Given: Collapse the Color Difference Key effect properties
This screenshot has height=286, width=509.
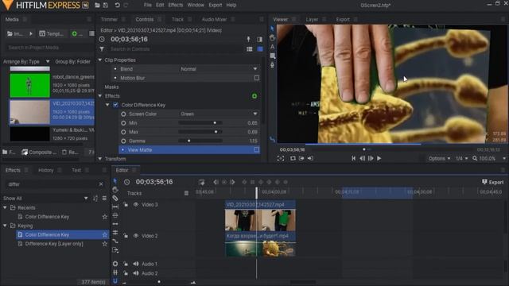Looking at the screenshot, I should pos(107,105).
